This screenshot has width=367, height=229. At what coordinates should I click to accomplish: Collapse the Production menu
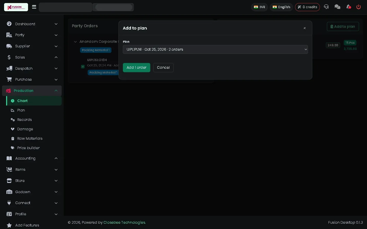tap(32, 91)
